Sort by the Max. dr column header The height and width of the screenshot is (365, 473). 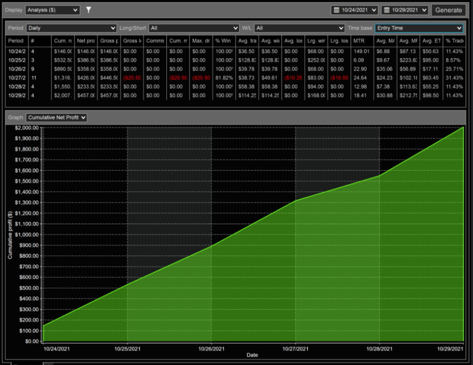tap(201, 41)
